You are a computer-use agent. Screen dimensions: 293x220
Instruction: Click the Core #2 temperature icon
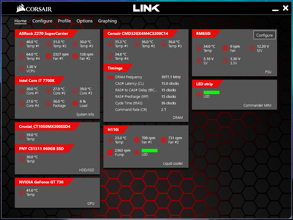[49, 91]
